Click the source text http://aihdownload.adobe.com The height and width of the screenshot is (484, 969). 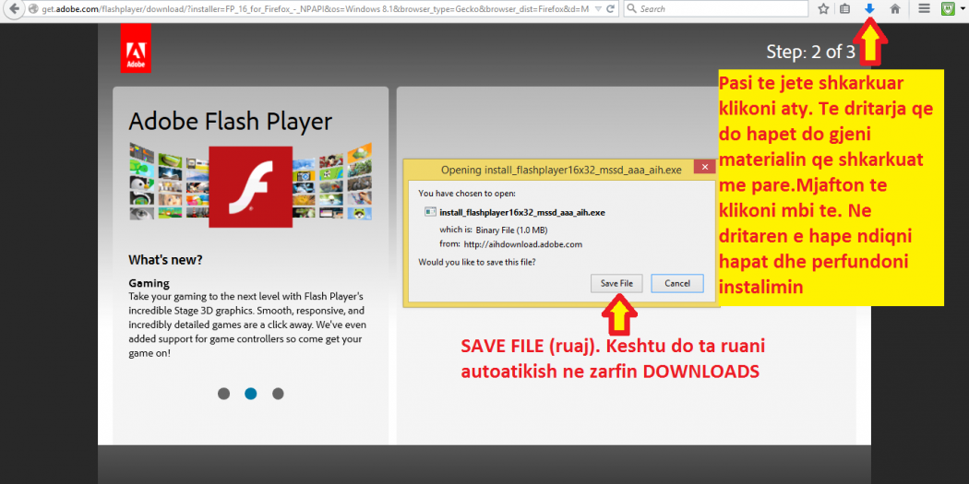pyautogui.click(x=523, y=244)
